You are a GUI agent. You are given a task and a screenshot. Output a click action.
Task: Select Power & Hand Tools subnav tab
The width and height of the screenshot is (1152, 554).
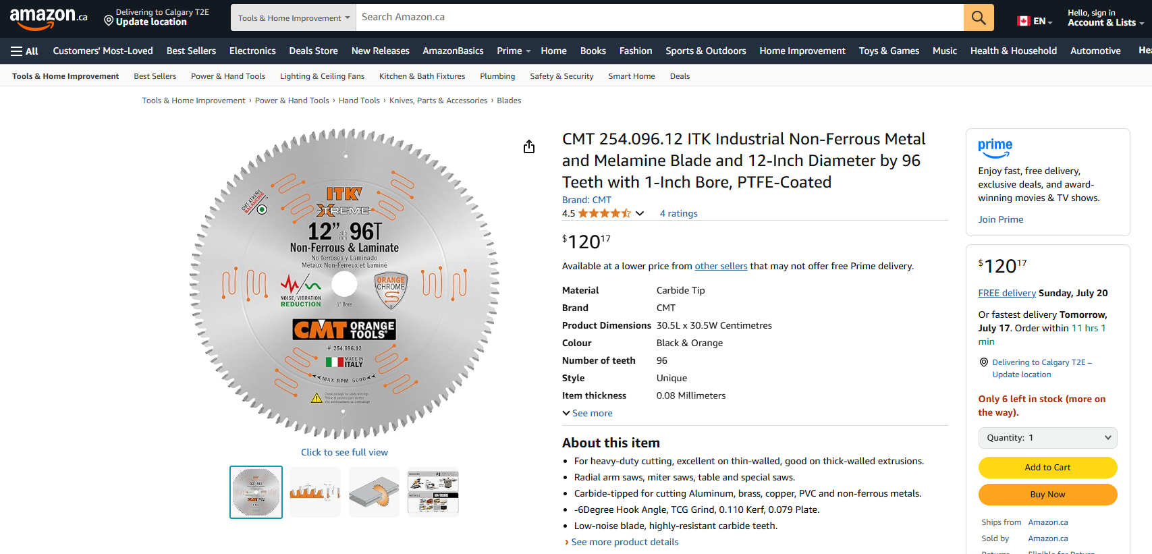tap(227, 76)
